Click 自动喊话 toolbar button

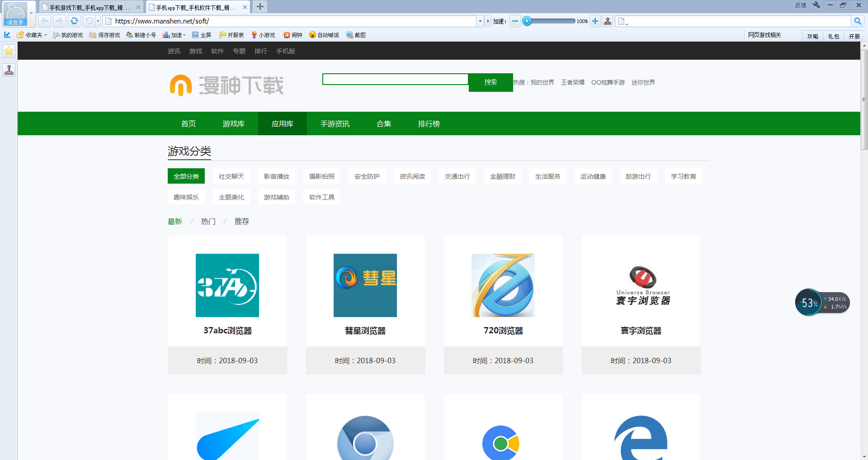[324, 35]
